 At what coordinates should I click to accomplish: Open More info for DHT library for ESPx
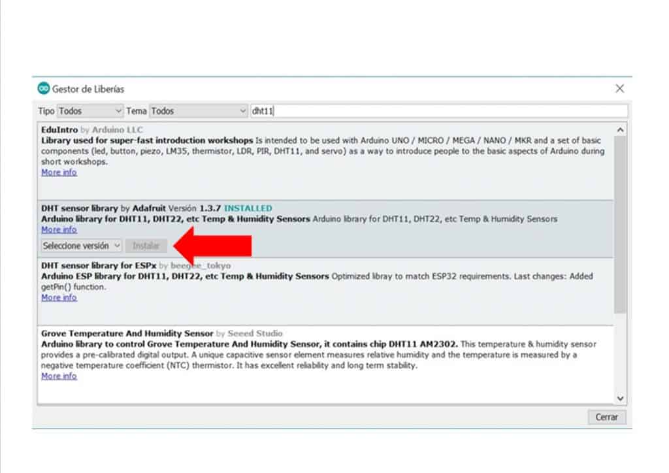[59, 298]
